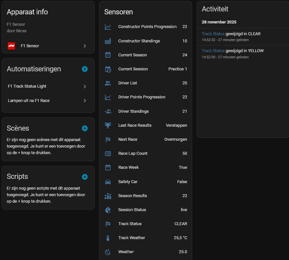
Task: Add a new script with plus icon
Action: tap(85, 177)
